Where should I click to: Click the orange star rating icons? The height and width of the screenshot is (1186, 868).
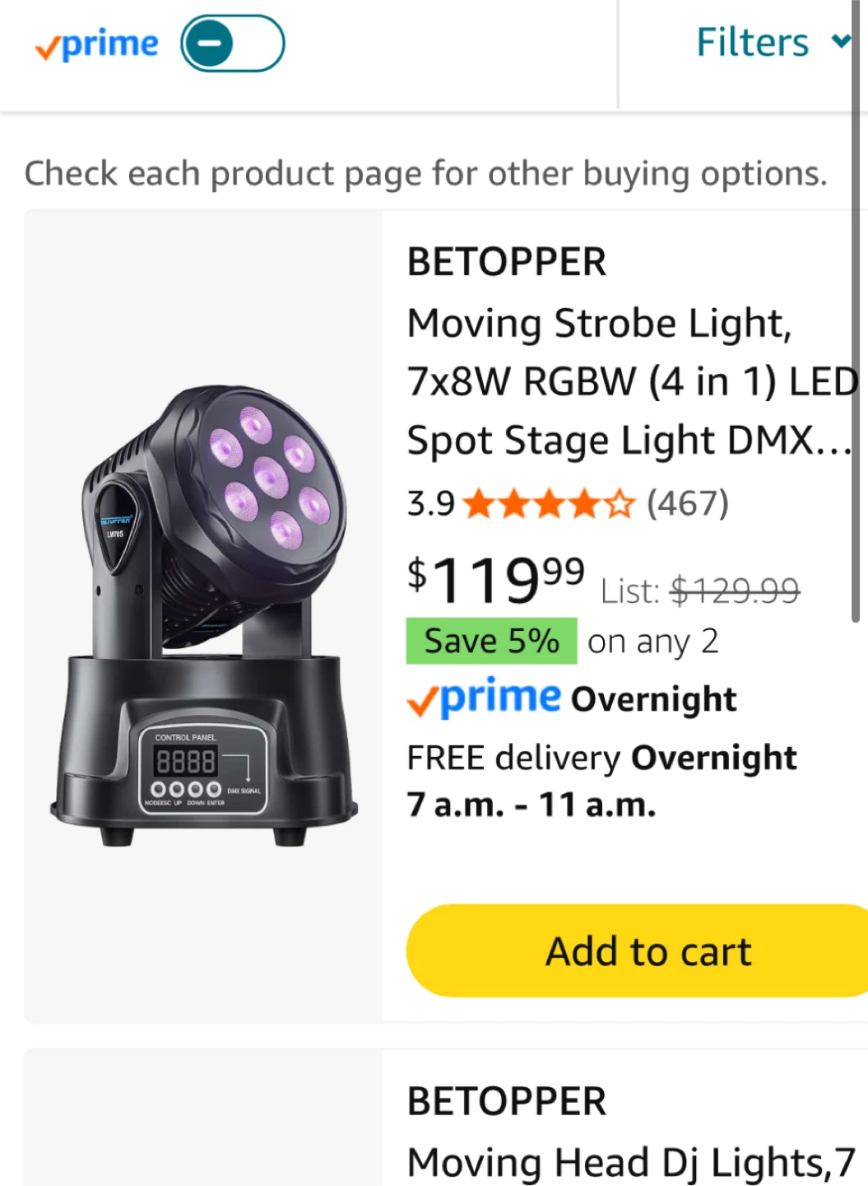[x=549, y=503]
